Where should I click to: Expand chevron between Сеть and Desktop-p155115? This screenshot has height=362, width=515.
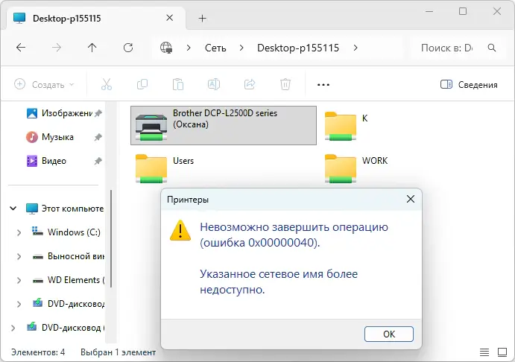241,48
